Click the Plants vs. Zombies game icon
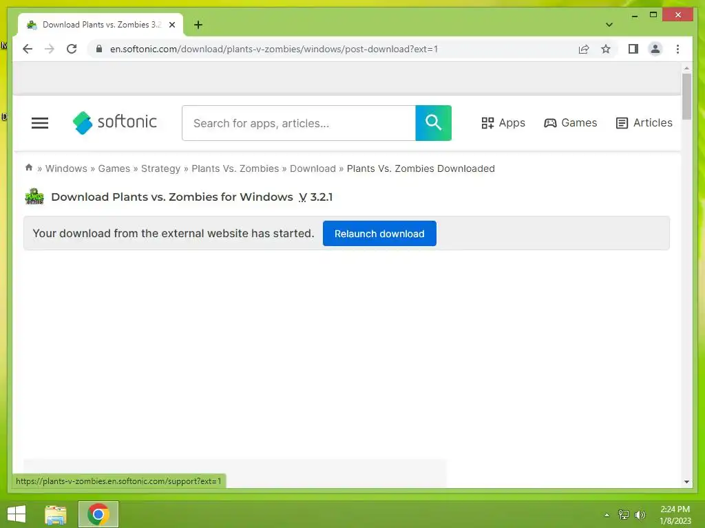Screen dimensions: 705x528 pos(34,197)
